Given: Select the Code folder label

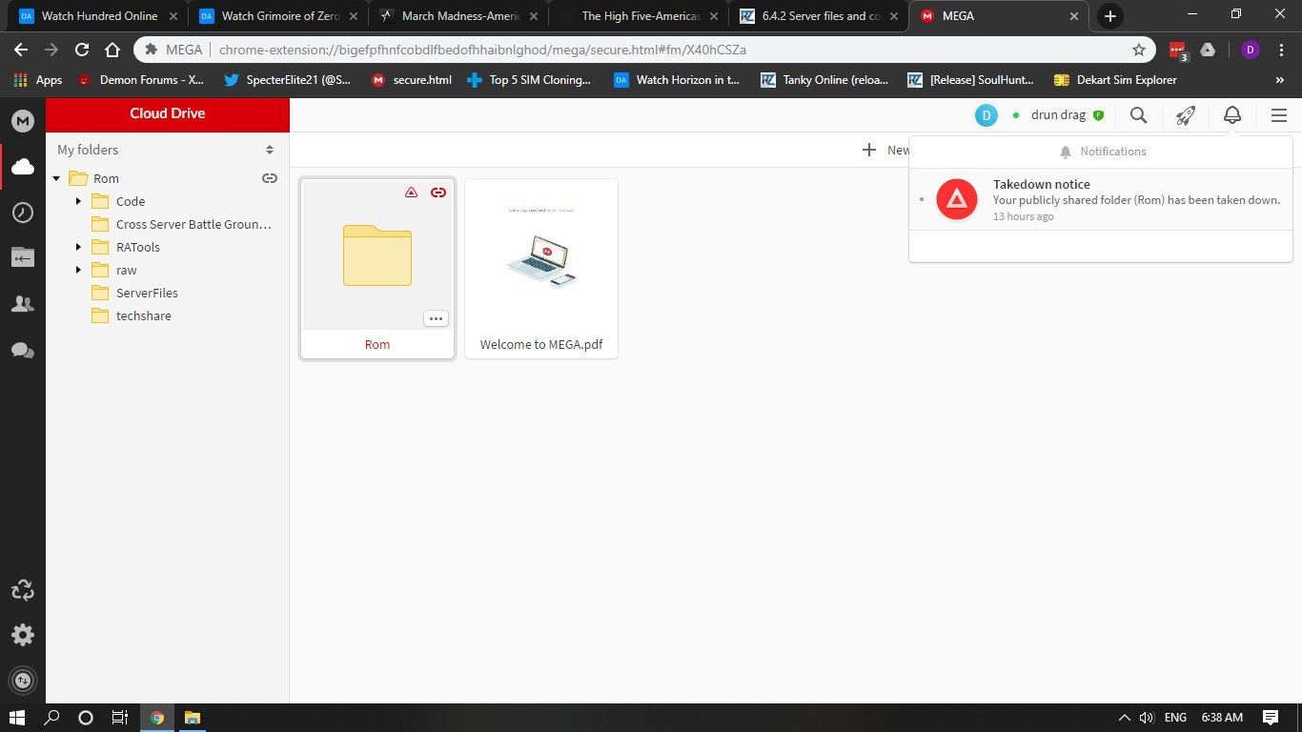Looking at the screenshot, I should (x=131, y=201).
